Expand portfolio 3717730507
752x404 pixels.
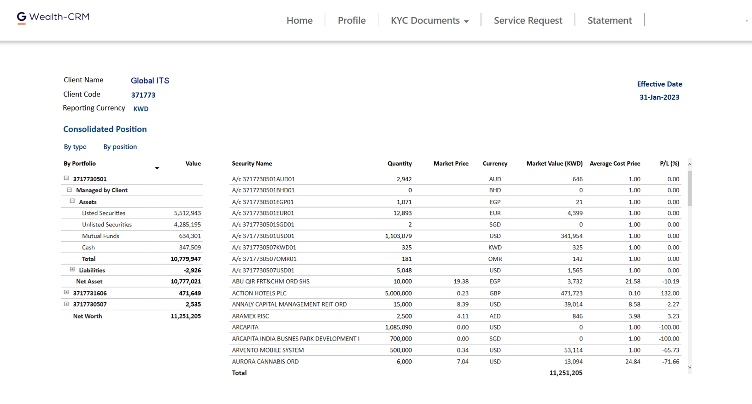tap(66, 304)
